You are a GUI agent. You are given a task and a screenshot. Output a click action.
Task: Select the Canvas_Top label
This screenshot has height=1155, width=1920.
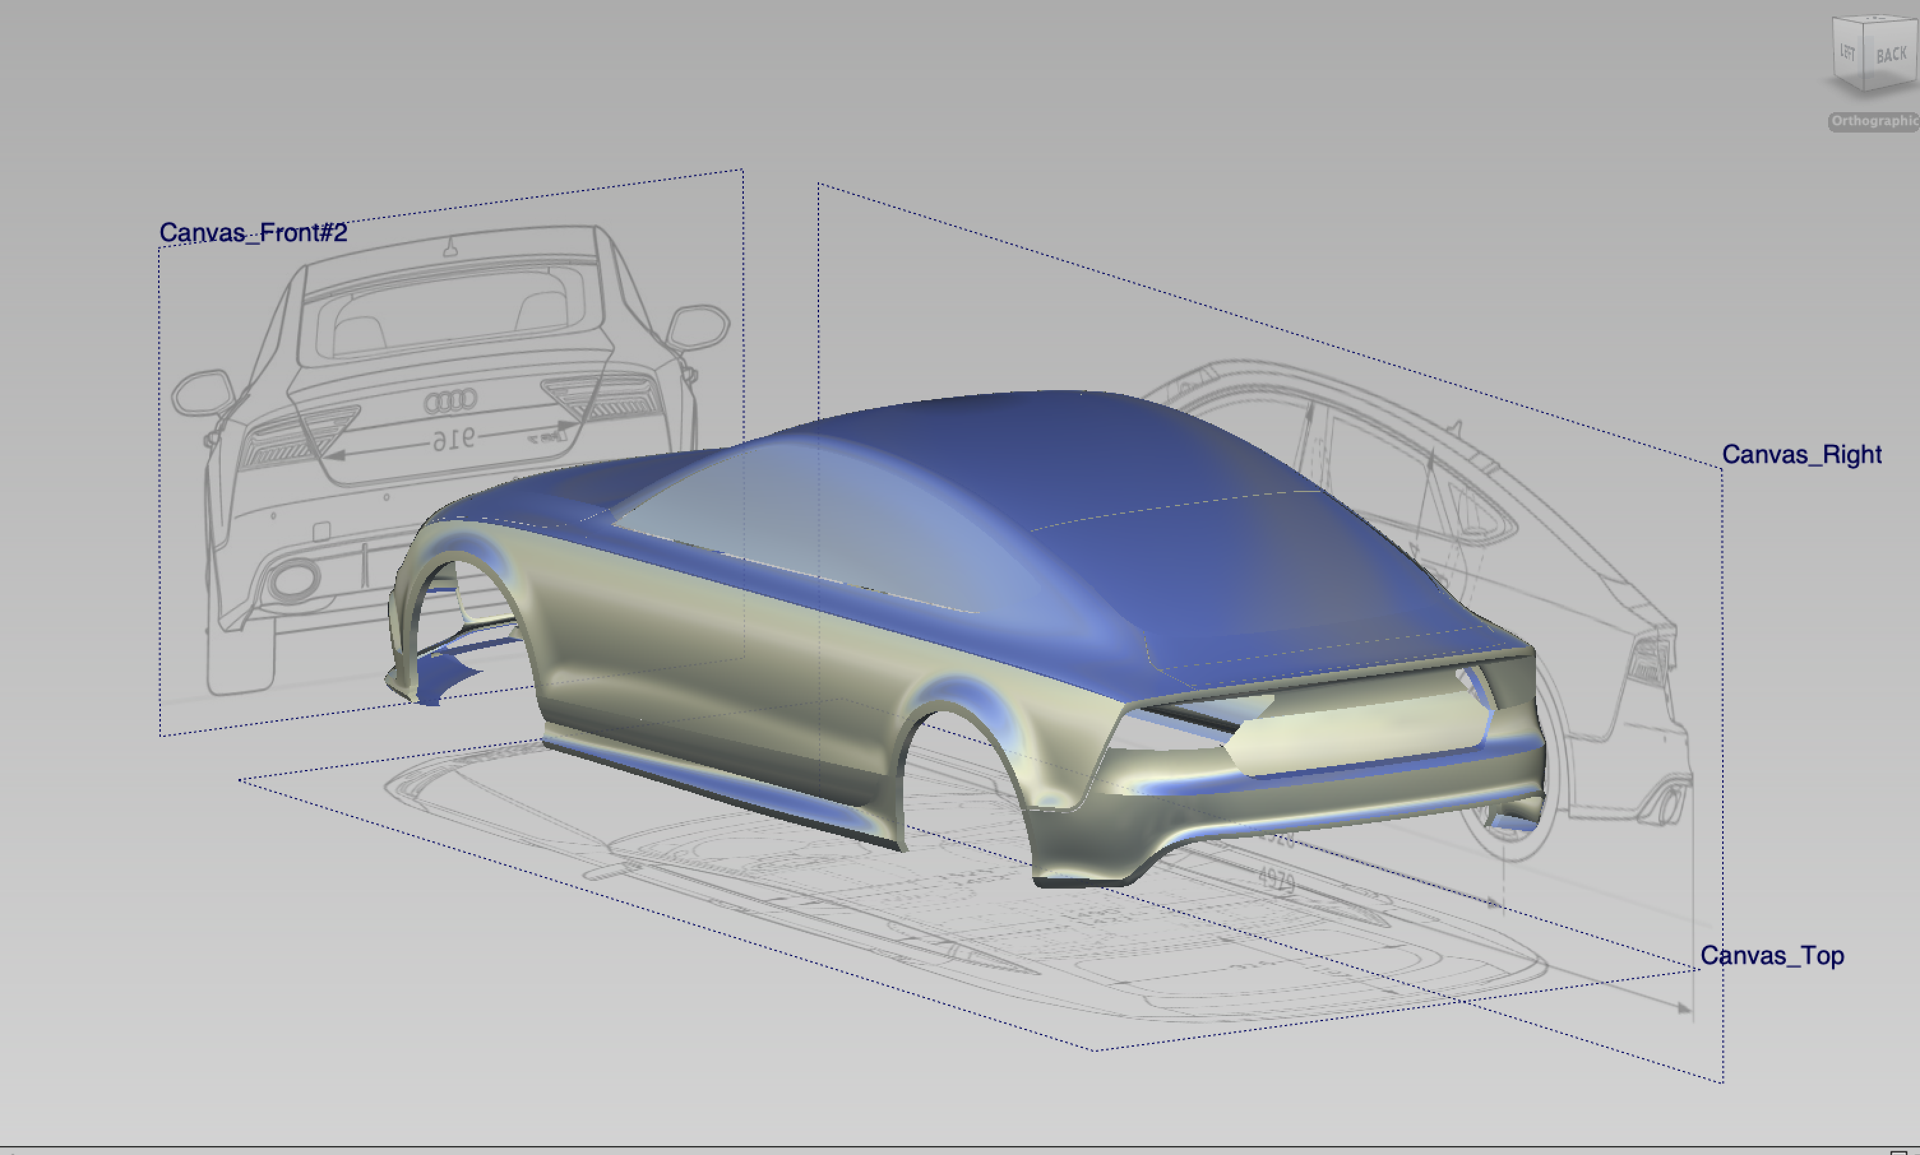point(1771,955)
